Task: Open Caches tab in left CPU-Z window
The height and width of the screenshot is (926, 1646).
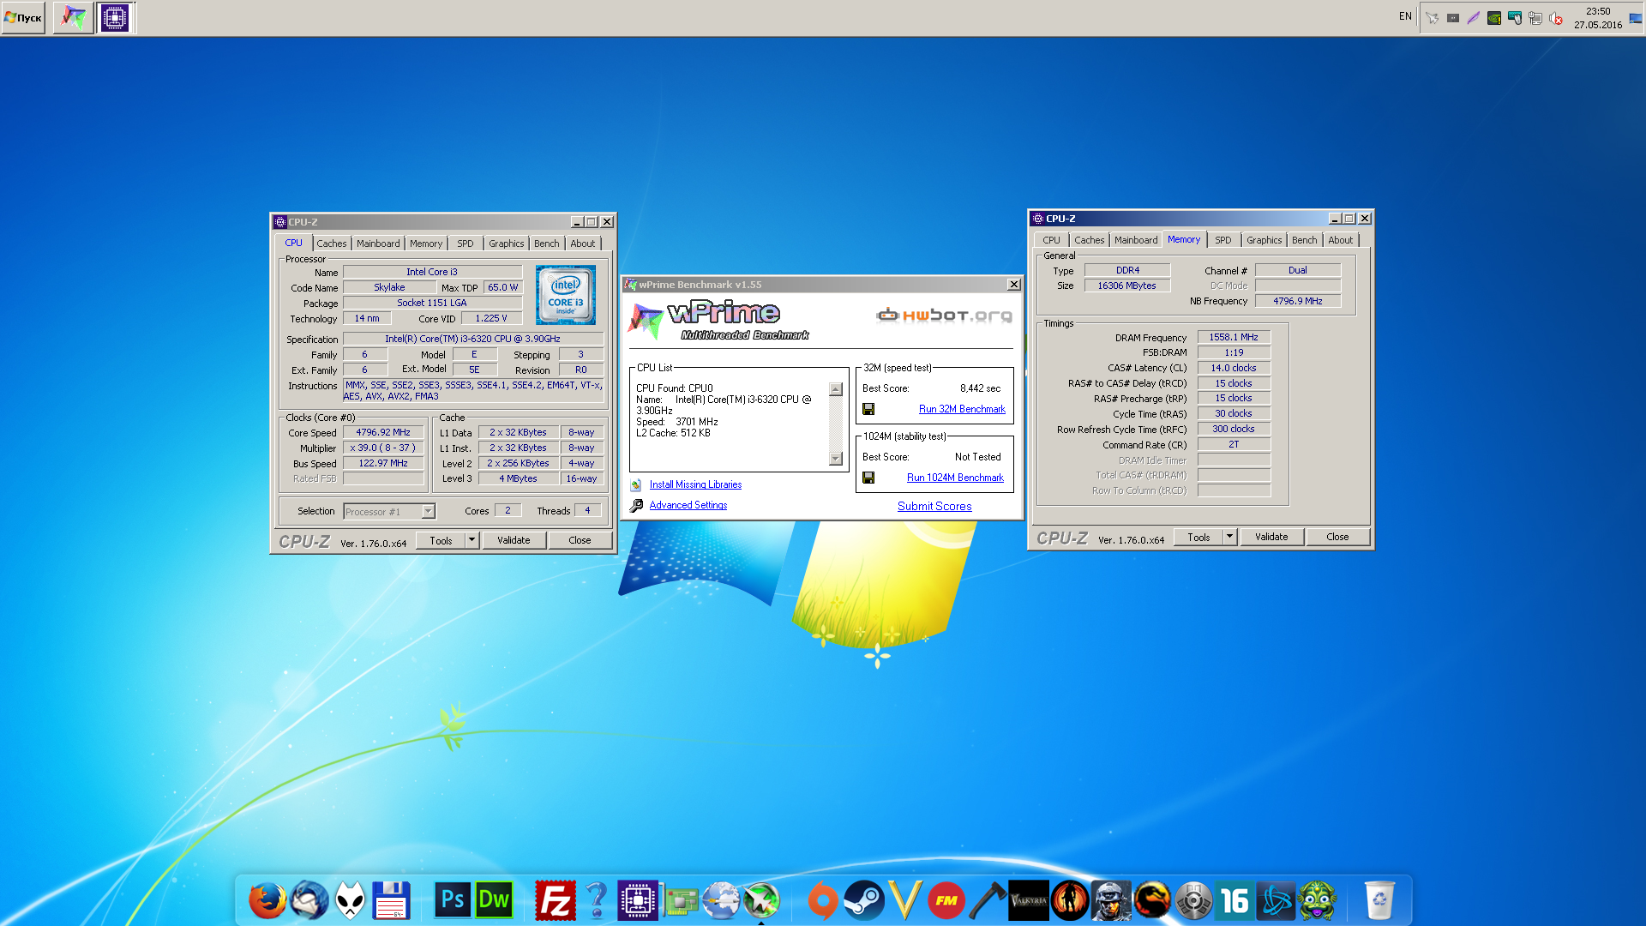Action: coord(332,244)
